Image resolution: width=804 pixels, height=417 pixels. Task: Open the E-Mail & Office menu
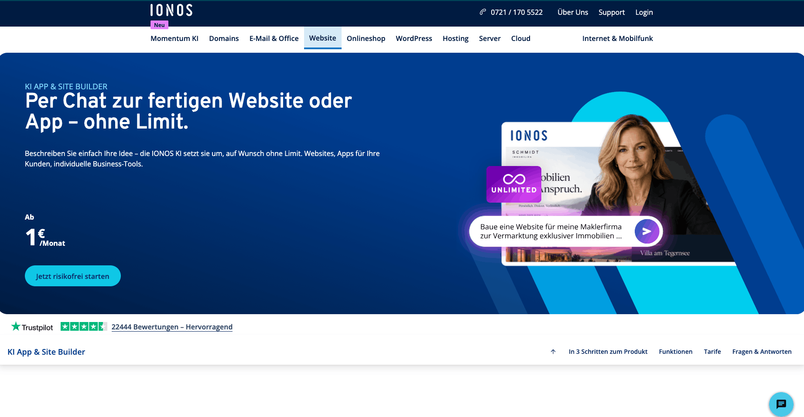(274, 38)
